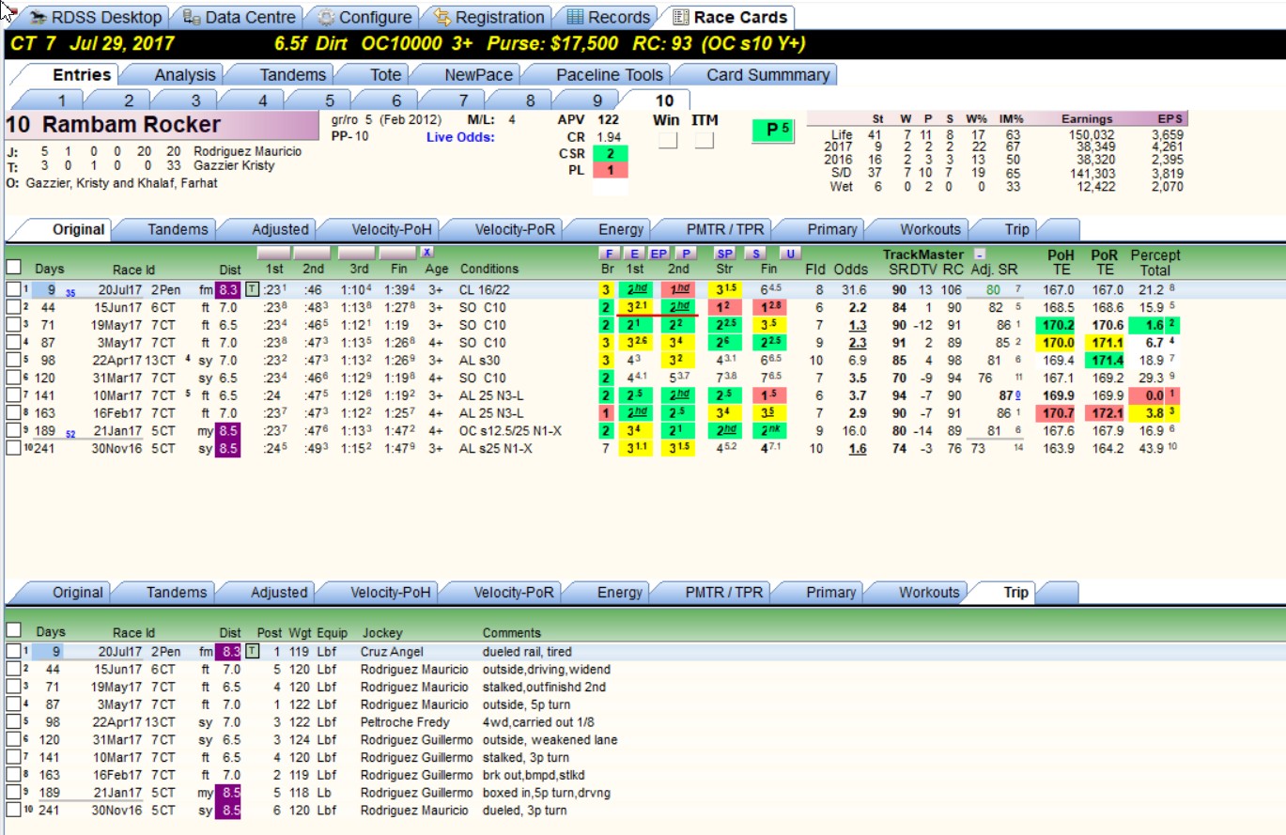Click the PoH TE column header

coord(1061,261)
